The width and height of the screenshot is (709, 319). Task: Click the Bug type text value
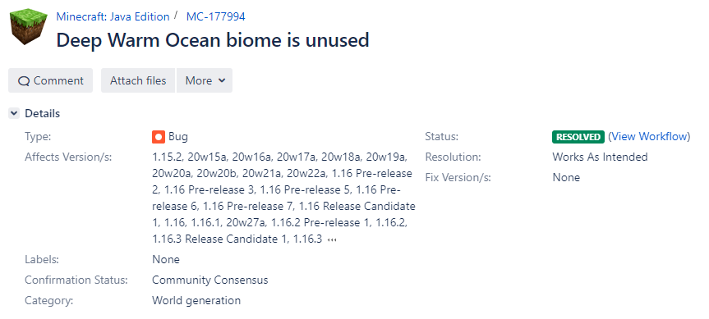coord(178,137)
